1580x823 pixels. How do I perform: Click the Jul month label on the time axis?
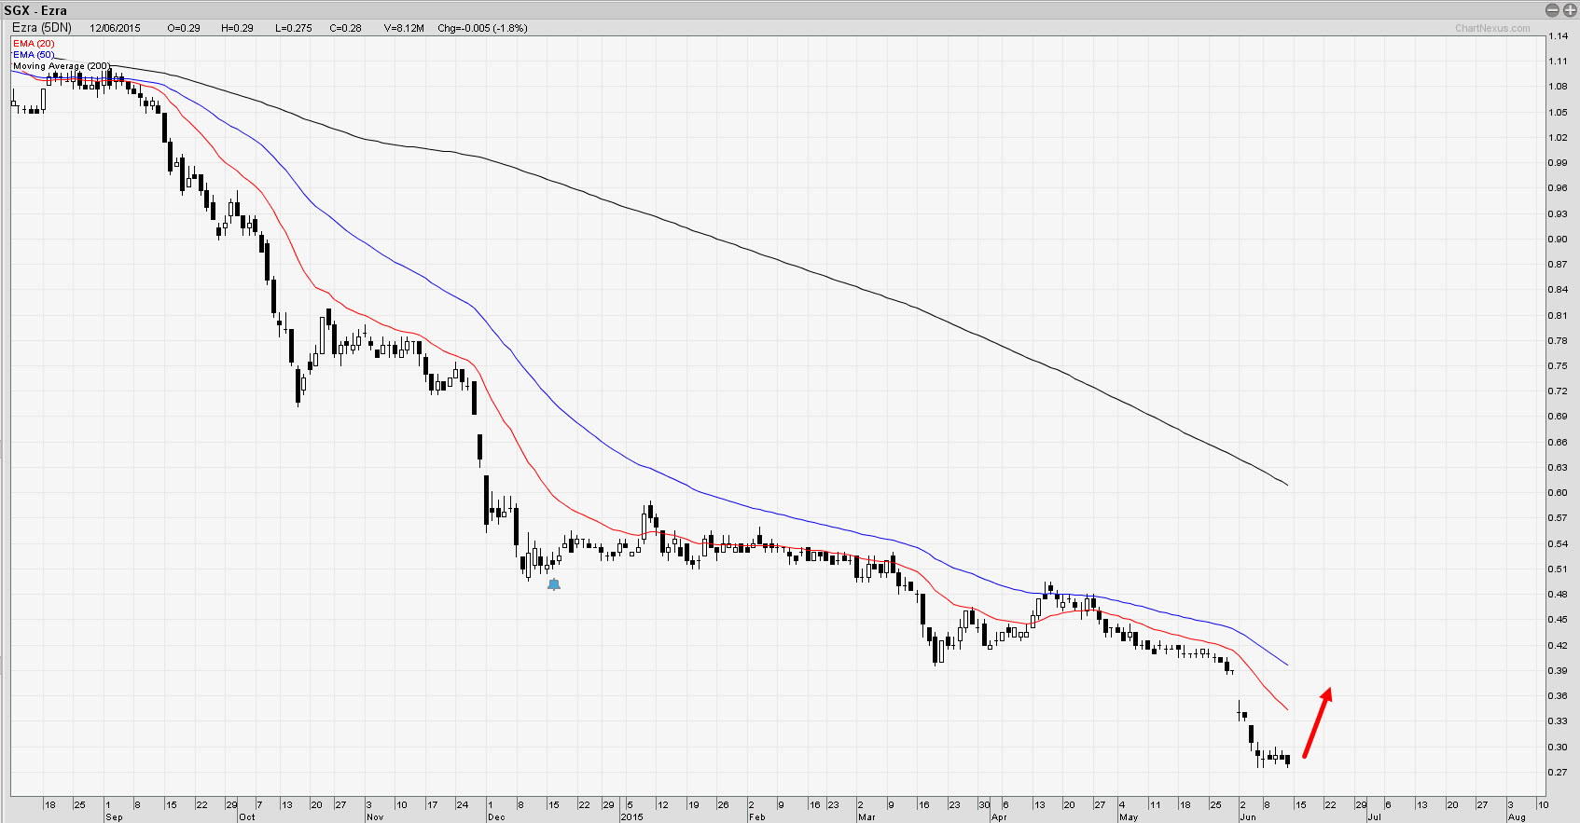pyautogui.click(x=1374, y=817)
